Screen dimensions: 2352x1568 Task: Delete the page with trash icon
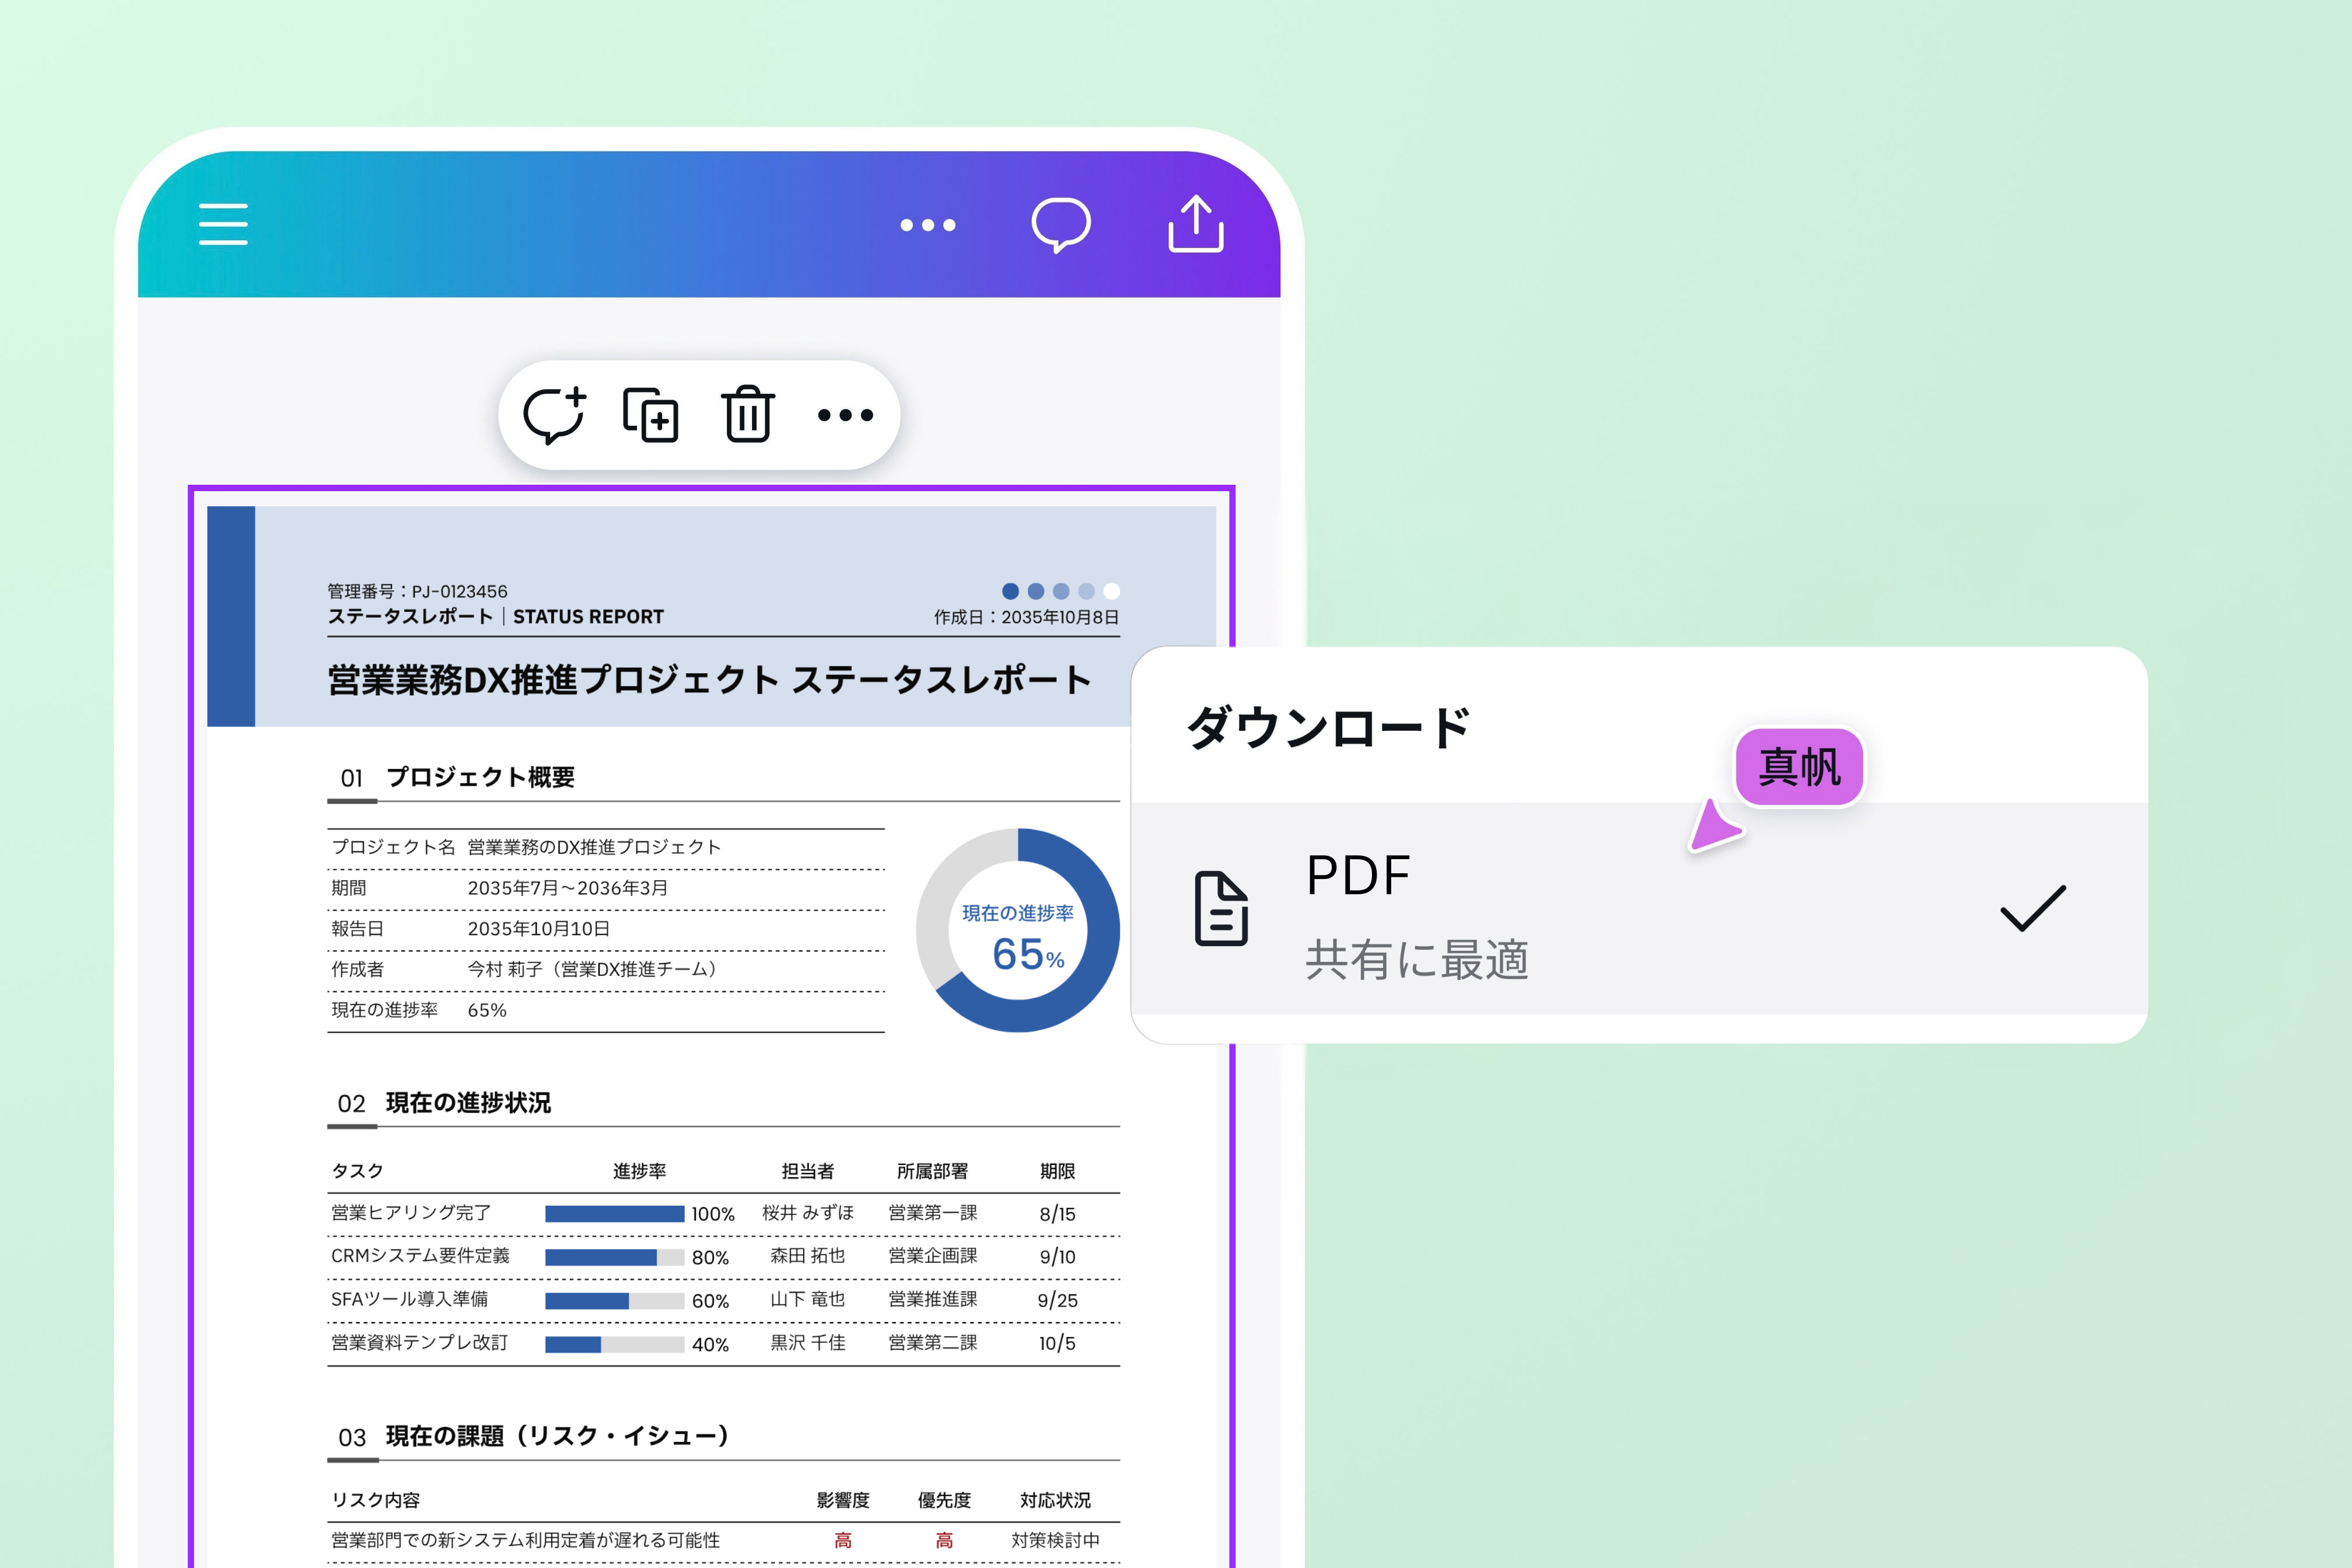[748, 413]
